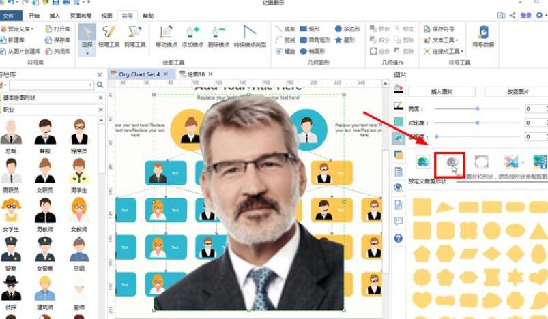The image size is (548, 319).
Task: Click 保存库 save library
Action: pos(57,40)
